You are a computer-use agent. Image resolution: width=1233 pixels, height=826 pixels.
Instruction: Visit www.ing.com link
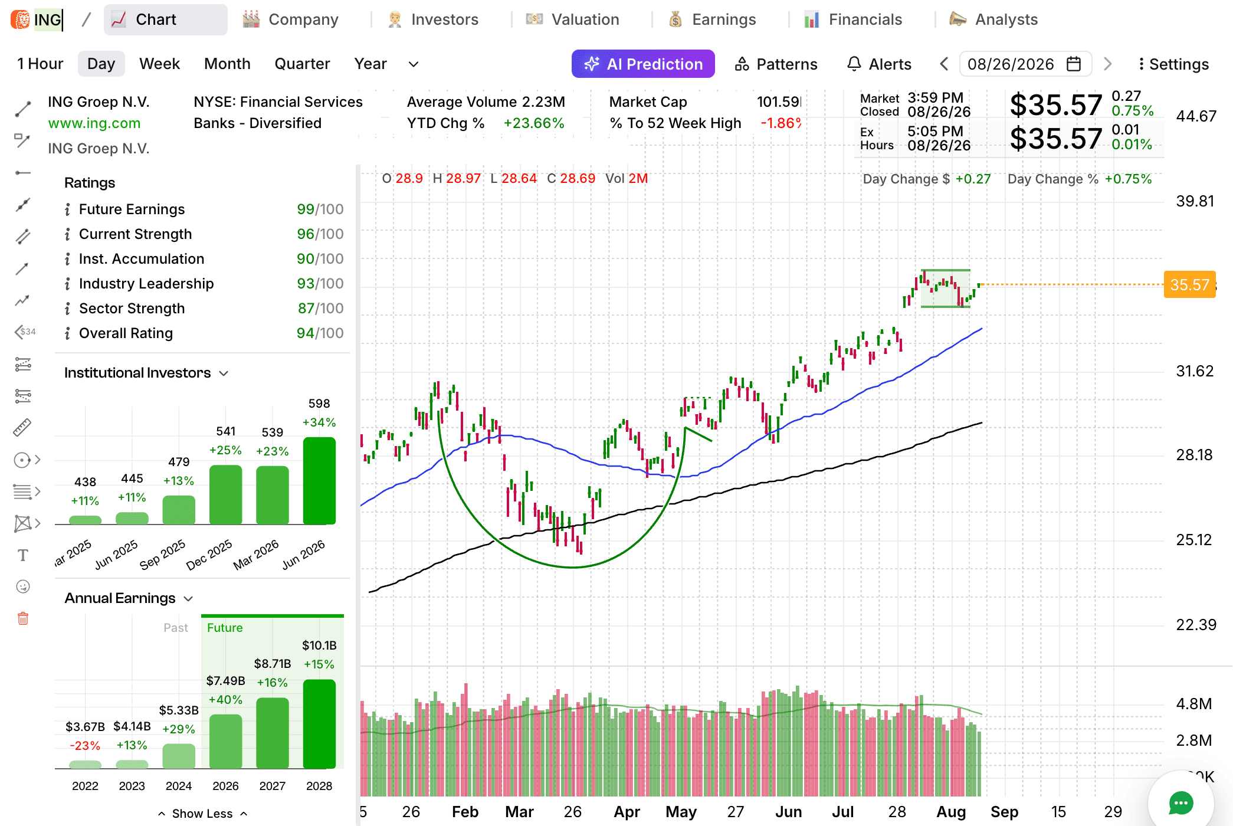[x=94, y=123]
